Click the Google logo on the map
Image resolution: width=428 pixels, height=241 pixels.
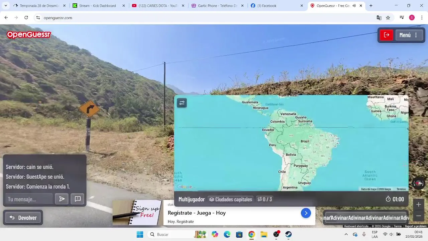pos(185,187)
